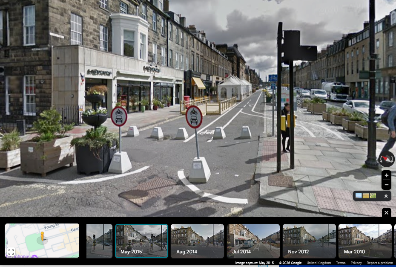Image resolution: width=396 pixels, height=267 pixels.
Task: Select the middle yellow field imagery thumbnail
Action: pos(366,196)
